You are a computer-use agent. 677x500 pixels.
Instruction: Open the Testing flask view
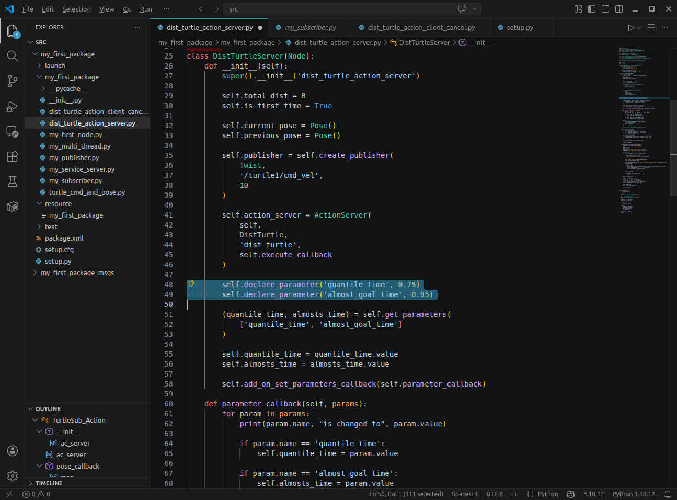tap(13, 181)
